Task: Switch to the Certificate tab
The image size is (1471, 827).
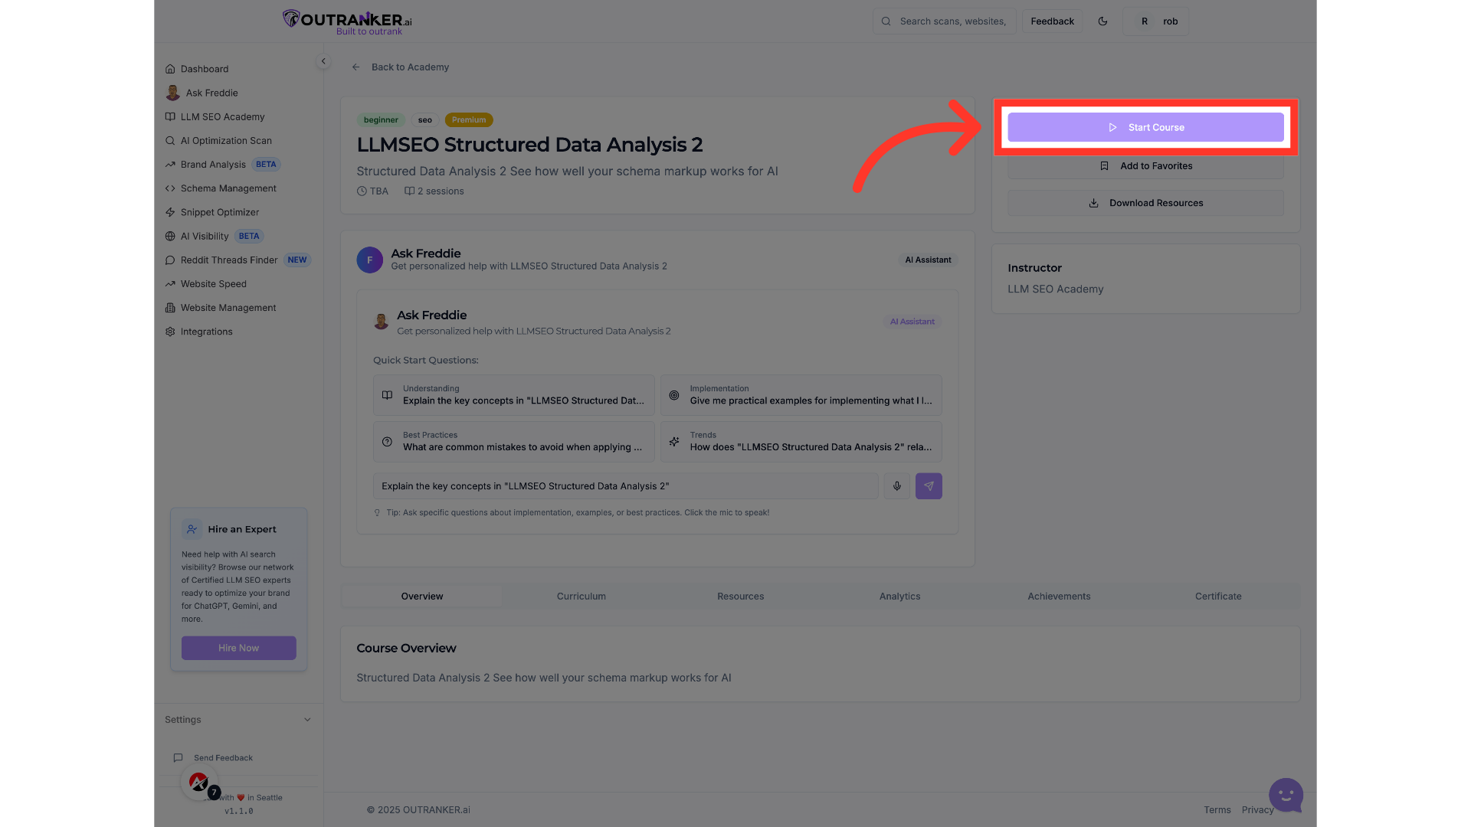Action: [1217, 597]
